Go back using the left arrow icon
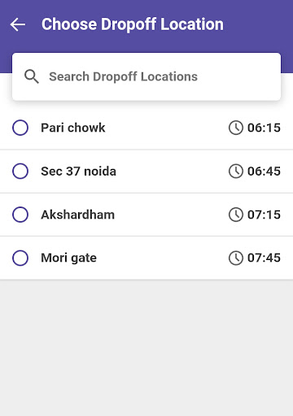Viewport: 293px width, 416px height. click(x=18, y=24)
